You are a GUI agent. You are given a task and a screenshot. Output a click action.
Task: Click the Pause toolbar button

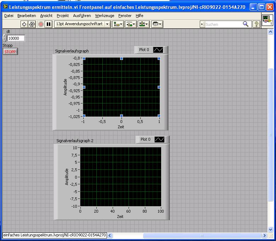(49, 24)
